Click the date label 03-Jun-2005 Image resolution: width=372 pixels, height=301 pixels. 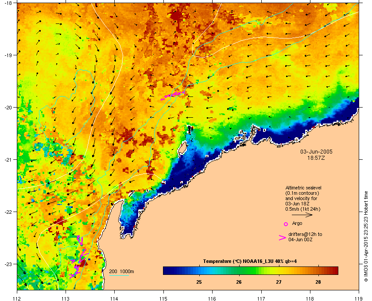(x=316, y=152)
